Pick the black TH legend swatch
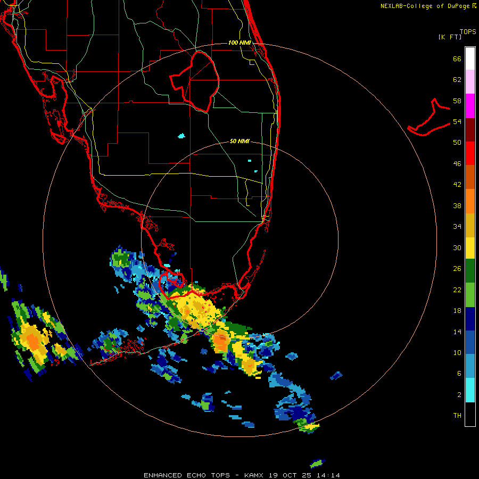 coord(470,414)
